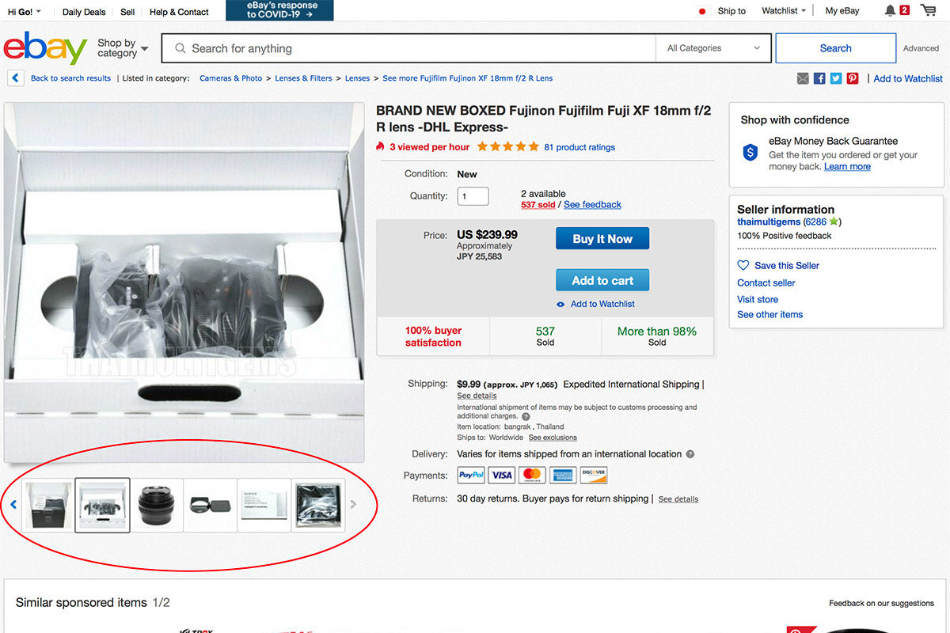Screen dimensions: 950x633
Task: Click the Quantity input field
Action: click(x=473, y=196)
